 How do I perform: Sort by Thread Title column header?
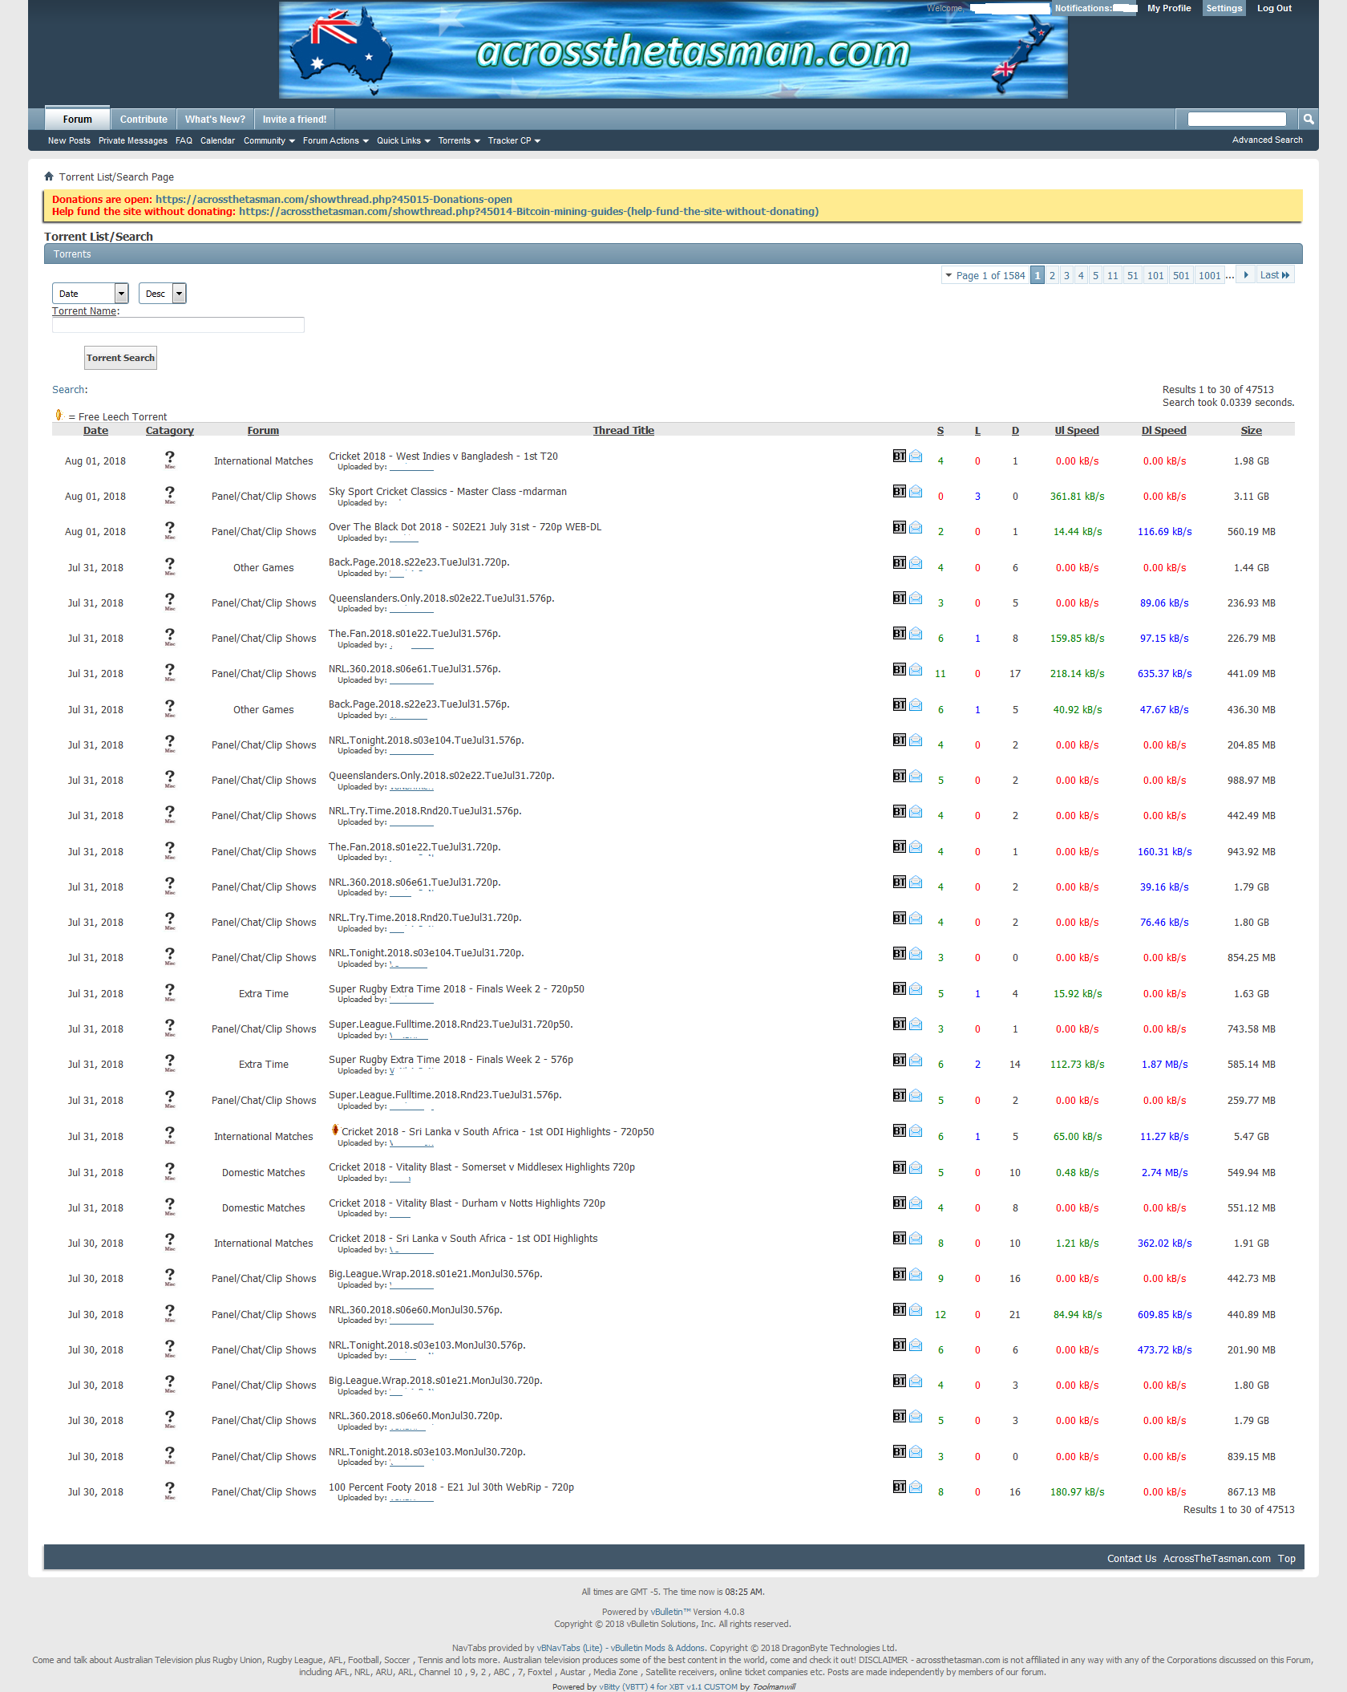623,431
